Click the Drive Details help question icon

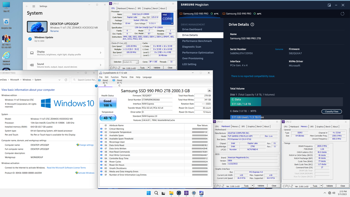252,24
